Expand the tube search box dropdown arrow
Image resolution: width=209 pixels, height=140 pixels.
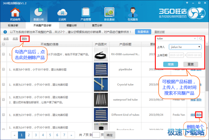pyautogui.click(x=195, y=39)
